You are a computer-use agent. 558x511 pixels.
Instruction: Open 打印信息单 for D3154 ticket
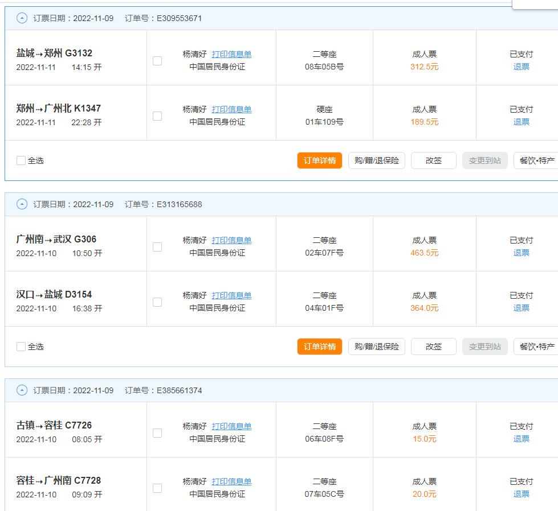[231, 295]
